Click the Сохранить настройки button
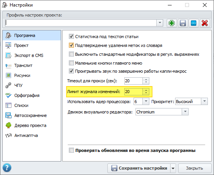Image resolution: width=214 pixels, height=175 pixels. pyautogui.click(x=139, y=168)
